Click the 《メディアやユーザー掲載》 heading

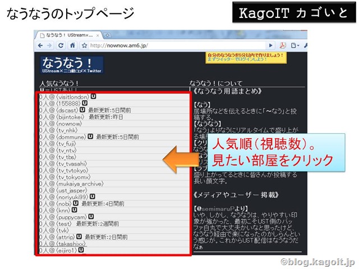236,195
